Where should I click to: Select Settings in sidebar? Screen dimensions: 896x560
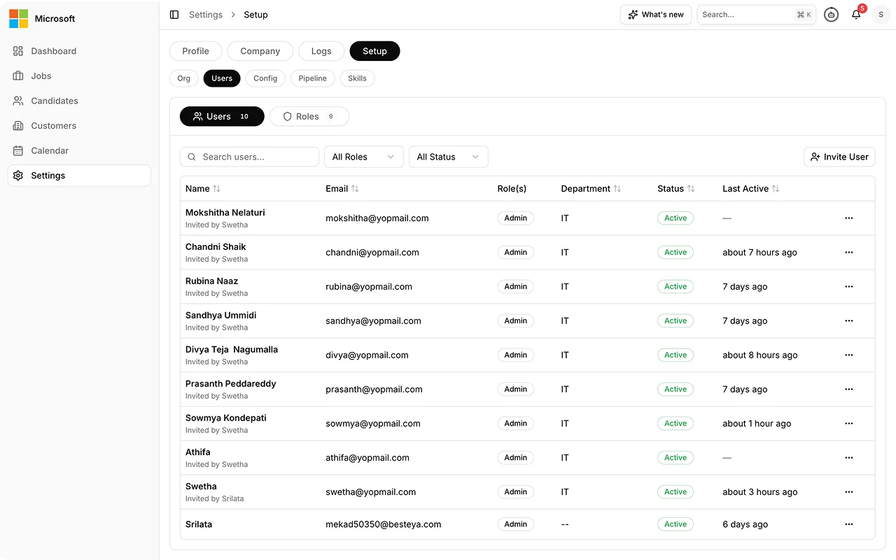(x=79, y=176)
